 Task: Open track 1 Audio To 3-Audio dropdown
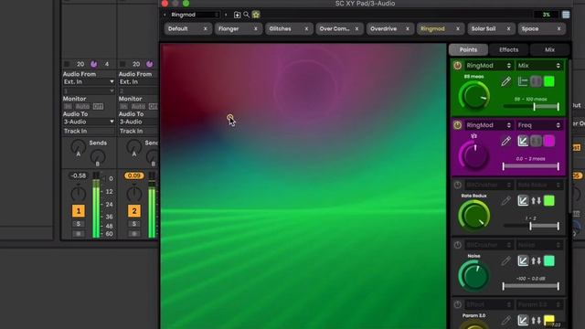89,122
